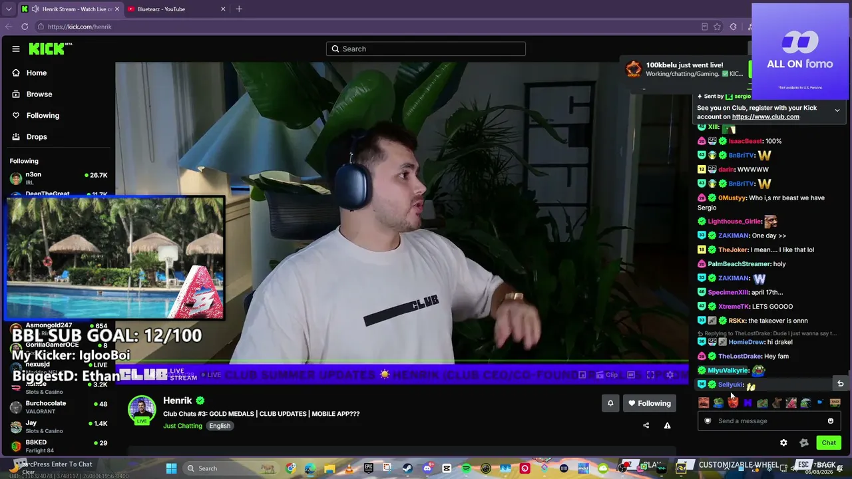This screenshot has width=852, height=479.
Task: Open the tab list dropdown arrow
Action: tap(9, 9)
